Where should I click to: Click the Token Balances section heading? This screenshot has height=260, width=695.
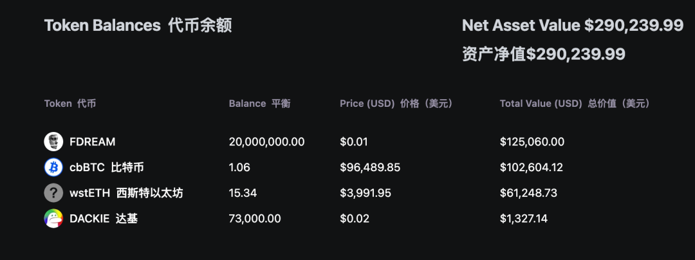[x=138, y=26]
